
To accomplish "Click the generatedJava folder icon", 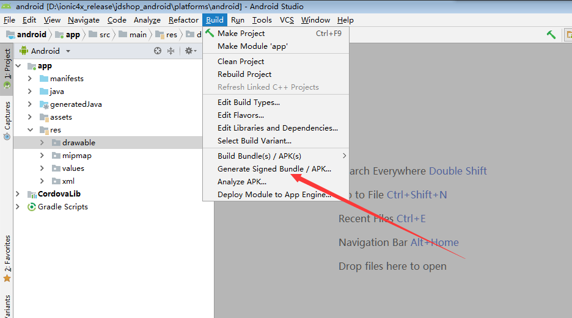I will point(44,104).
